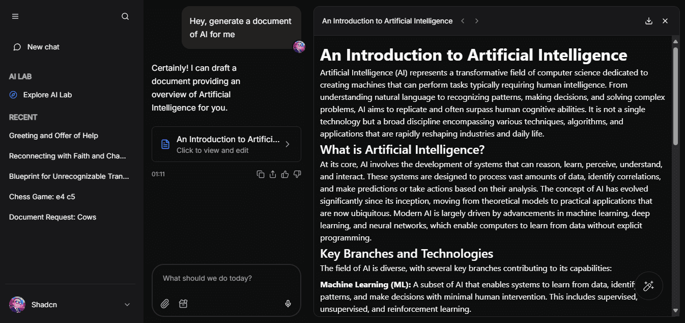Expand the Shadcn user account menu
The image size is (685, 323).
coord(127,305)
